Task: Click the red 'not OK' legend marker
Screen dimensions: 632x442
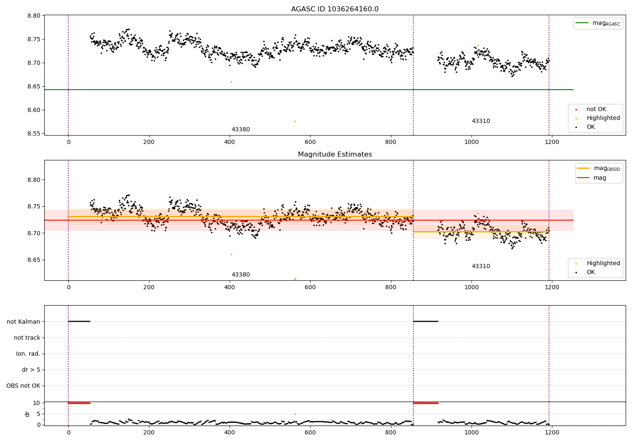Action: pyautogui.click(x=576, y=110)
